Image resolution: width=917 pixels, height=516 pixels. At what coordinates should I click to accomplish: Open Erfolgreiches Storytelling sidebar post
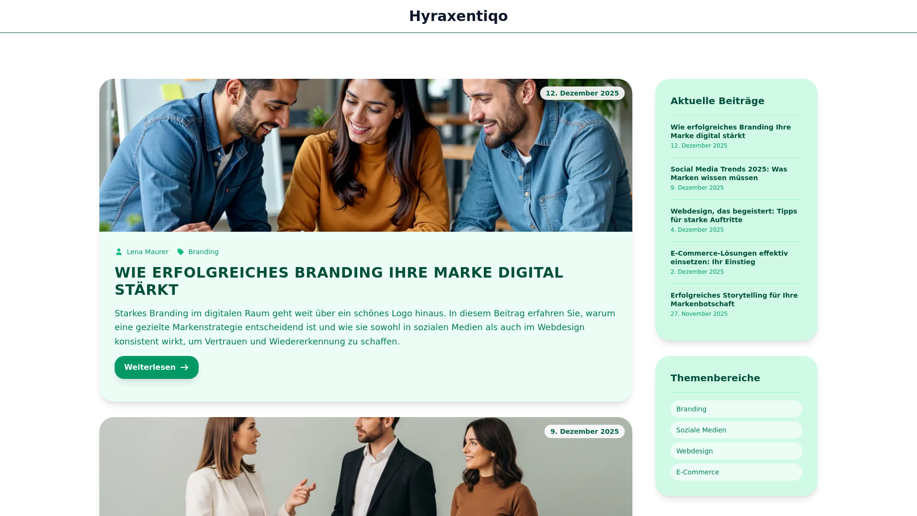pyautogui.click(x=734, y=300)
